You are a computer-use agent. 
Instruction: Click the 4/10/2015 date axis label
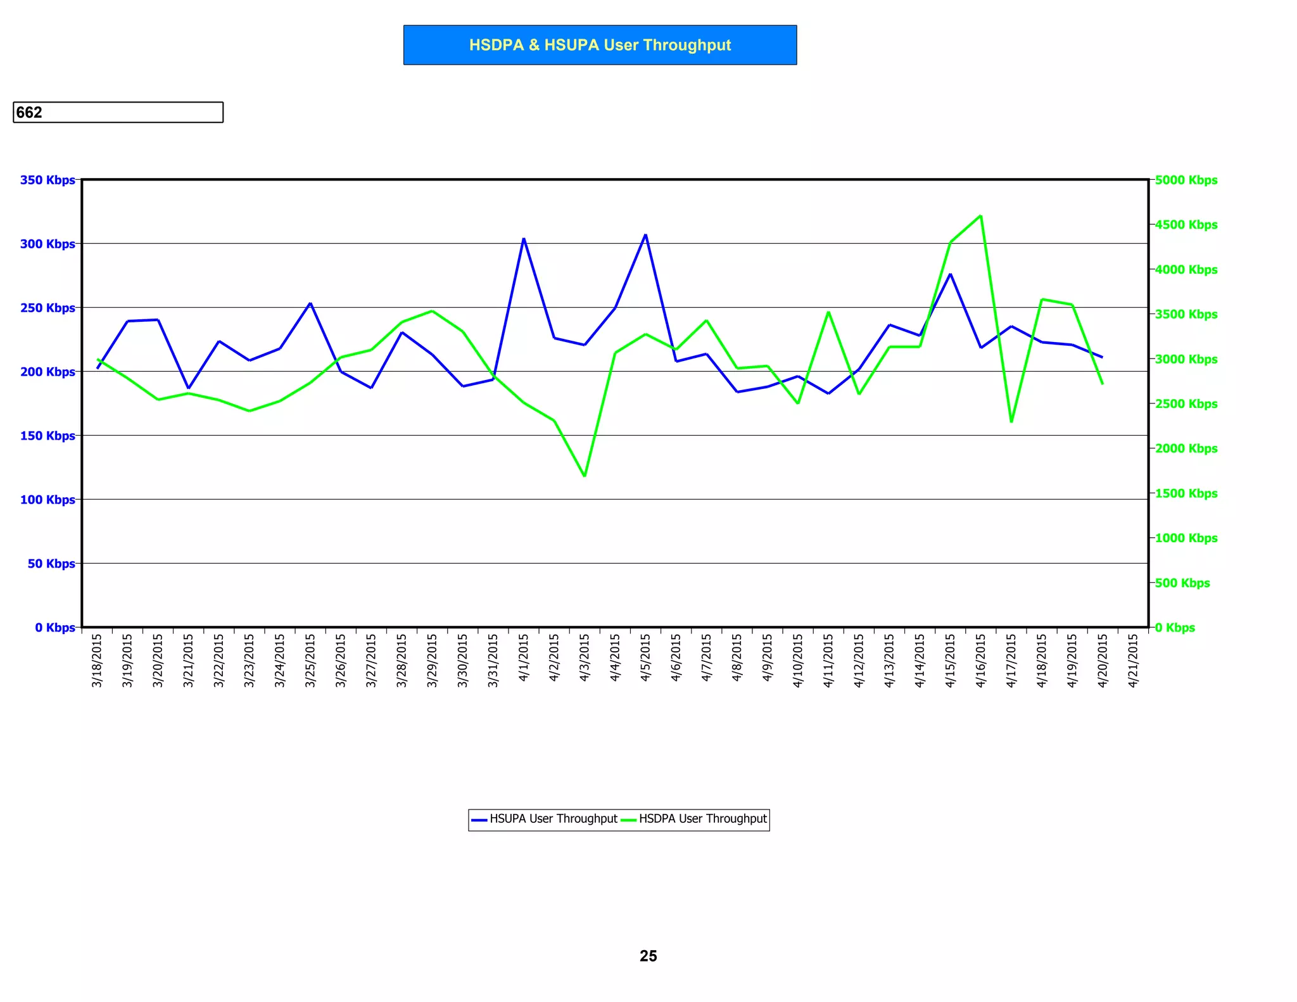798,661
